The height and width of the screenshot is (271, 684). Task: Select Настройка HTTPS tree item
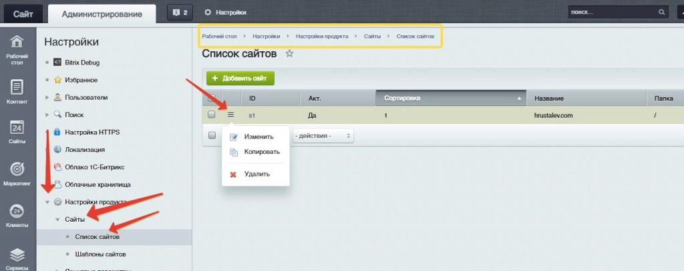(92, 133)
